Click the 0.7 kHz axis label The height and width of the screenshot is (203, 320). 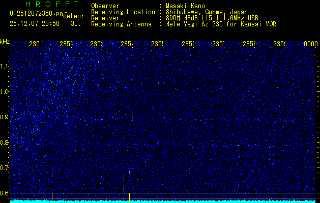pos(4,168)
